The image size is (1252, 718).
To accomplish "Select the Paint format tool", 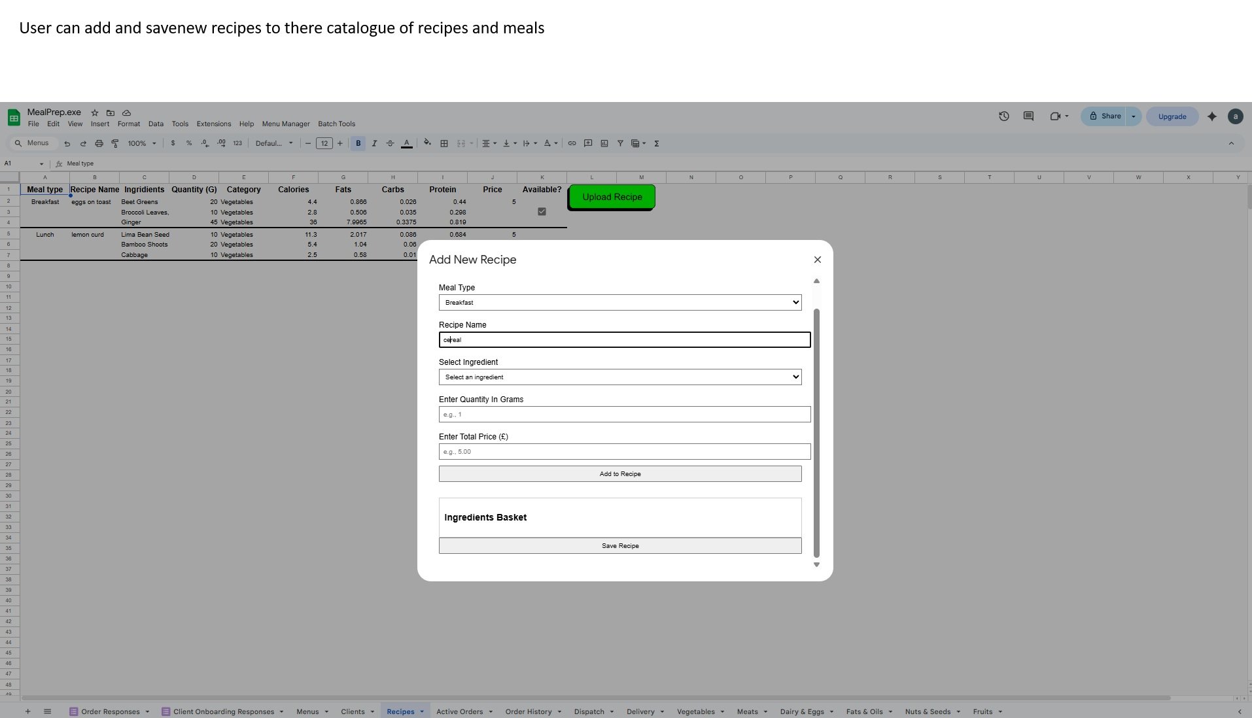I will click(115, 143).
